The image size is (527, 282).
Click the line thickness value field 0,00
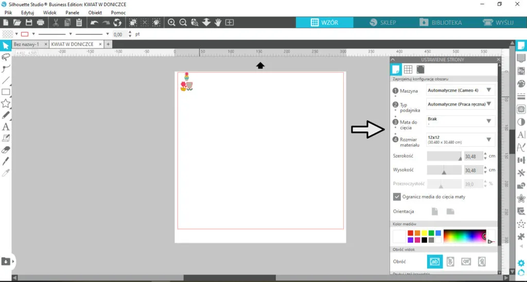tap(119, 34)
